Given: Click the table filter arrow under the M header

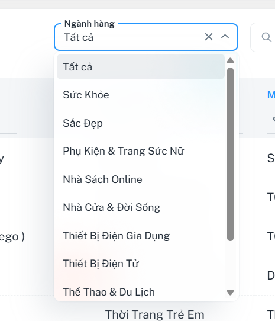Looking at the screenshot, I should click(x=274, y=120).
